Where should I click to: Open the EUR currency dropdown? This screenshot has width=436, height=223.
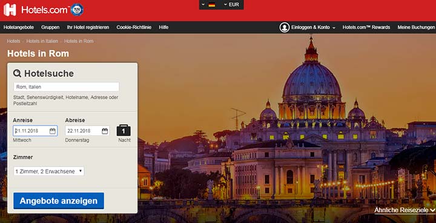[231, 5]
